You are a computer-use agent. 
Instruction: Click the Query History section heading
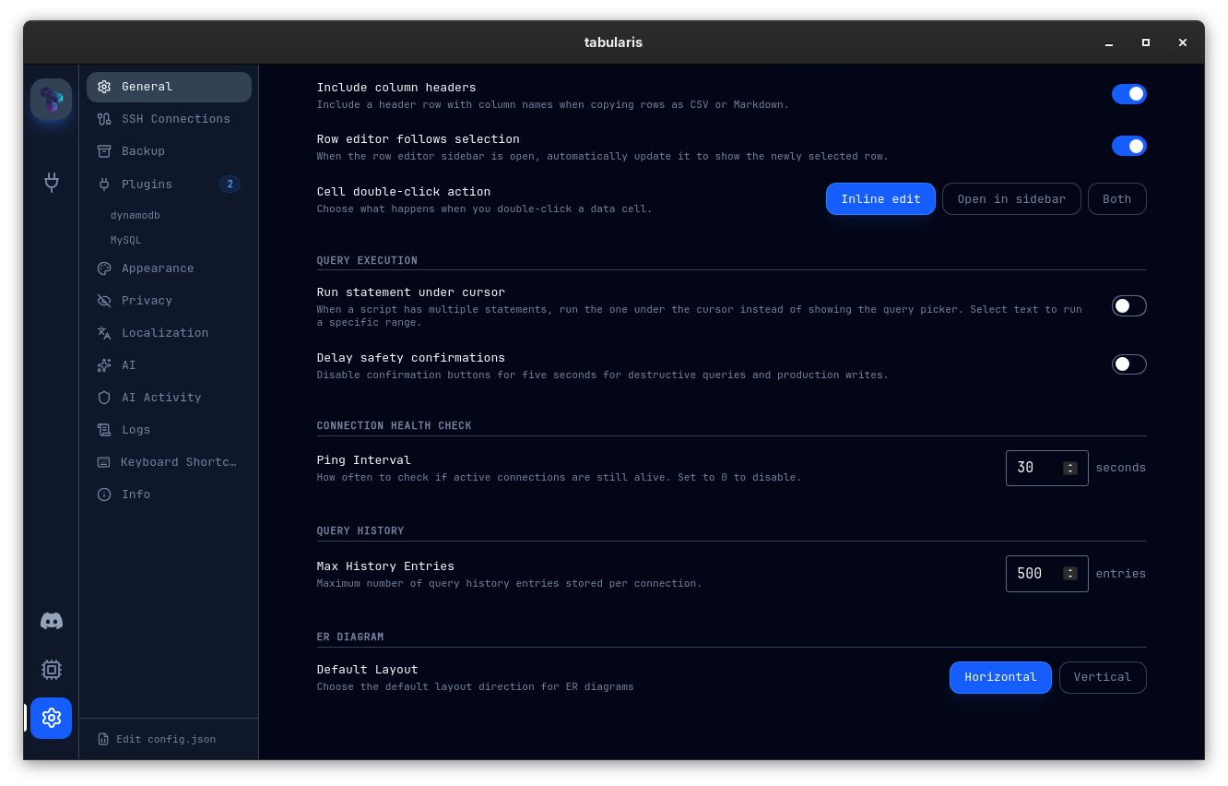coord(360,530)
